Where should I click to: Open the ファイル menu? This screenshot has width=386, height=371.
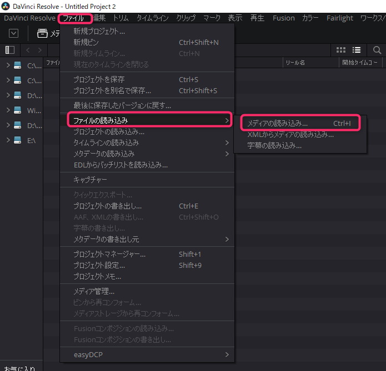tap(73, 18)
